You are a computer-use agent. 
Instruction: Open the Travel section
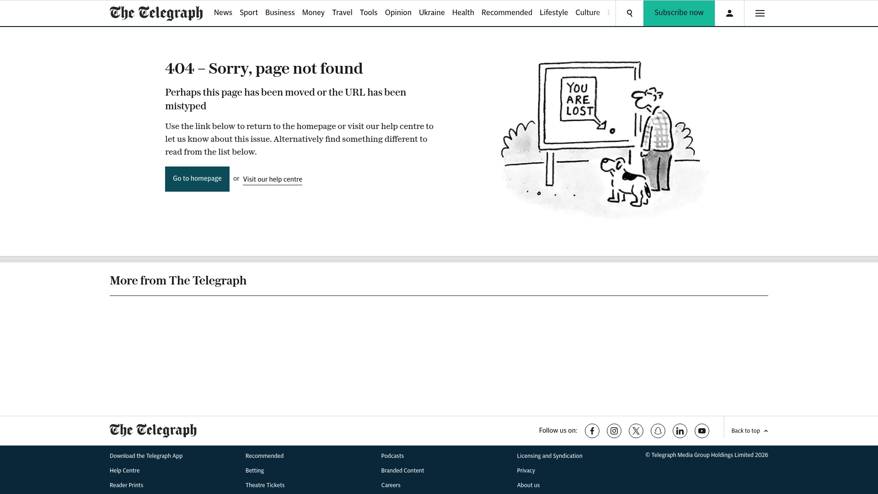pyautogui.click(x=342, y=13)
